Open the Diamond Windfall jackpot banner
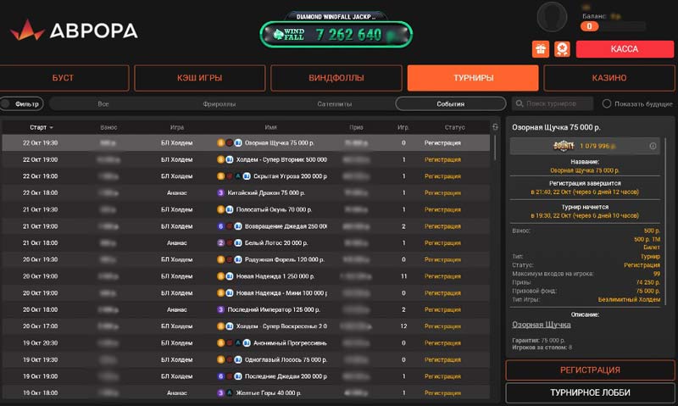 coord(336,35)
